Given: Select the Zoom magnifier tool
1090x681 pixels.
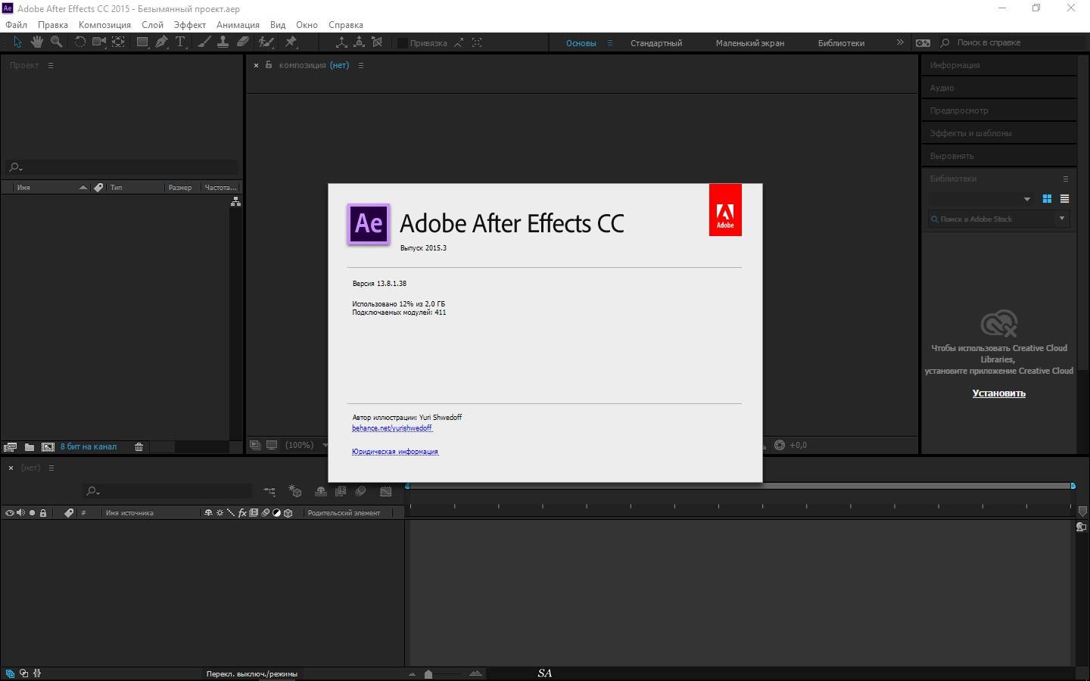Looking at the screenshot, I should (x=56, y=42).
